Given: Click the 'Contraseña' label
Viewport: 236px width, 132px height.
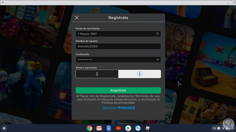Looking at the screenshot, I should point(82,54).
